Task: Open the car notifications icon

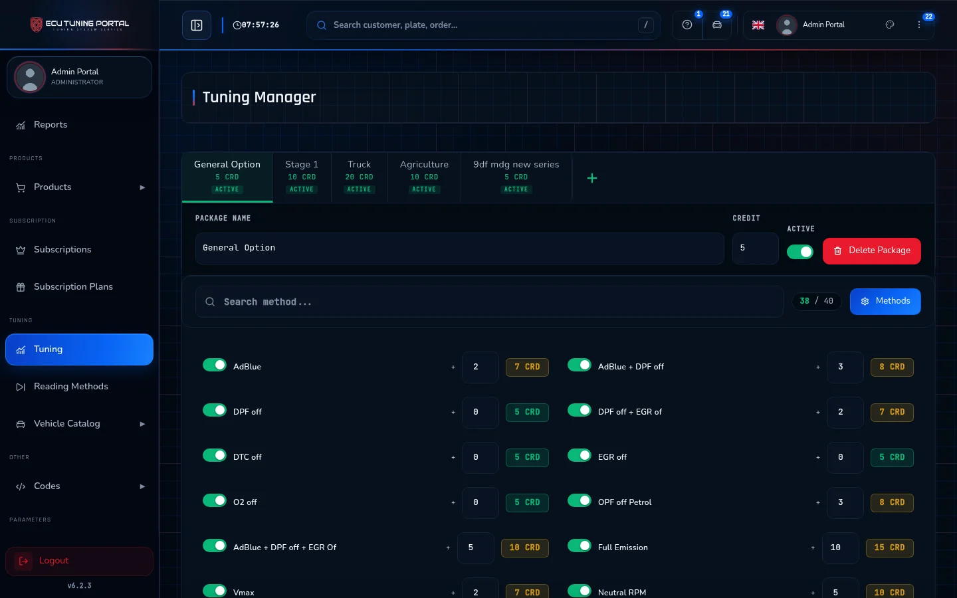Action: pos(717,25)
